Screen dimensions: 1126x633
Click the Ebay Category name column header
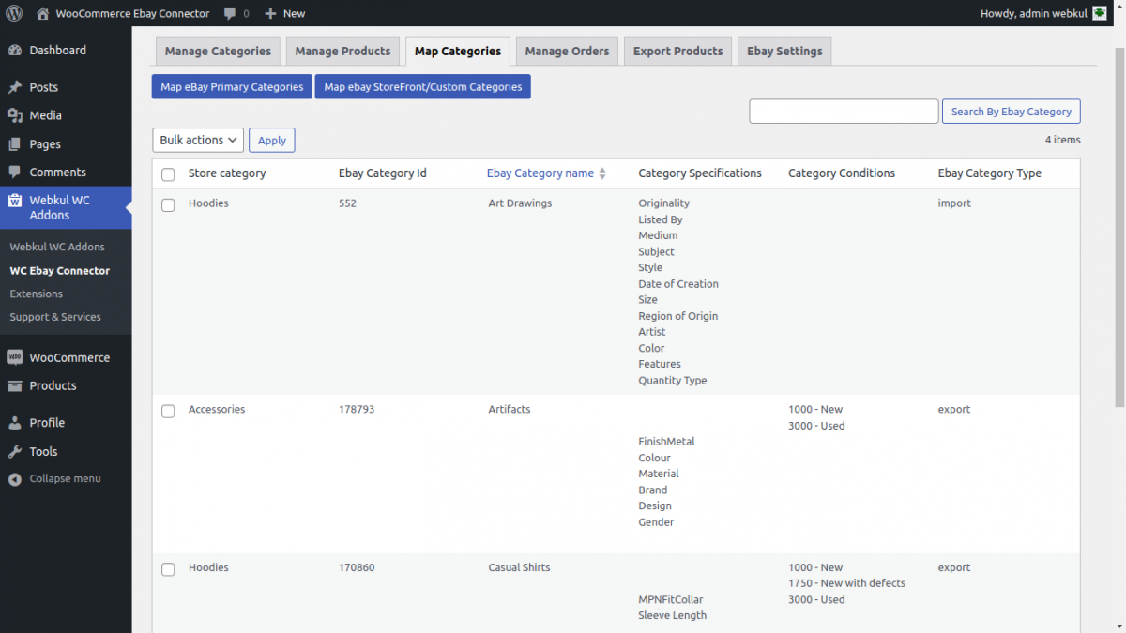540,173
